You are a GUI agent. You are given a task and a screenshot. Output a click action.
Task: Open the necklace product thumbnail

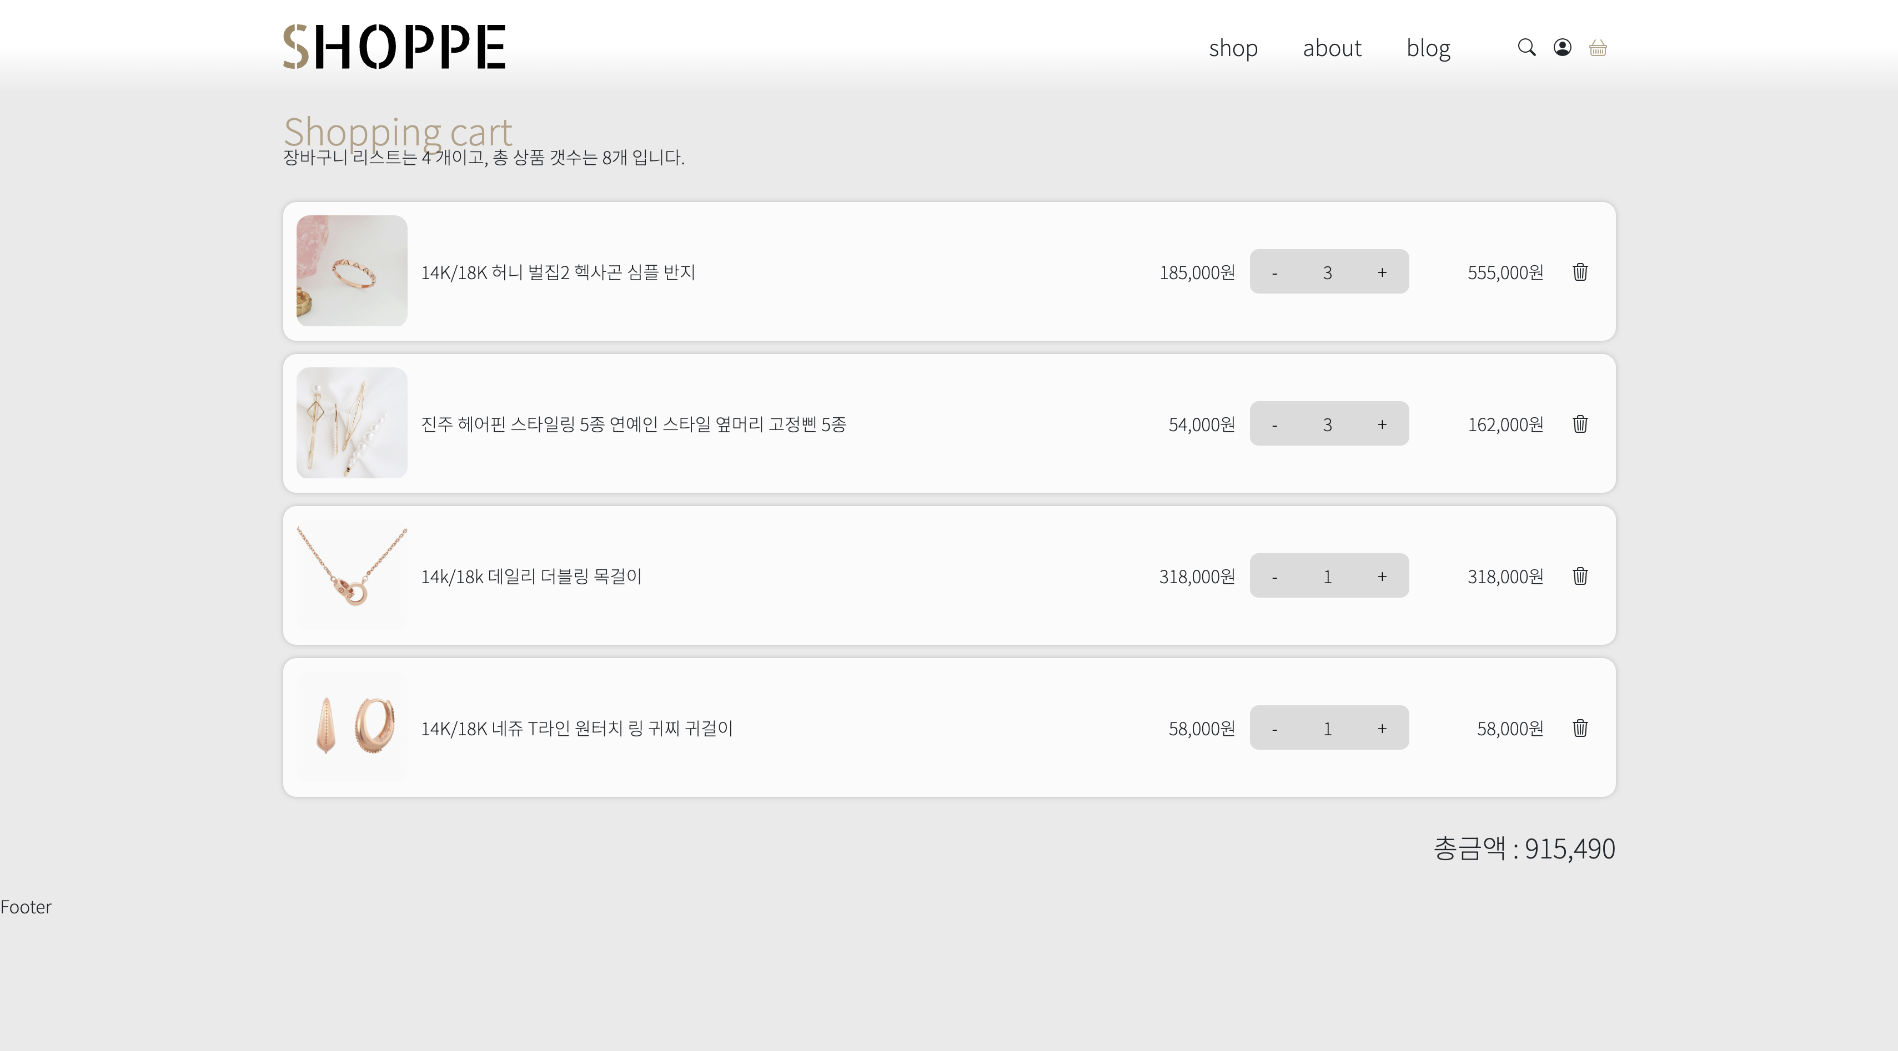click(x=352, y=575)
